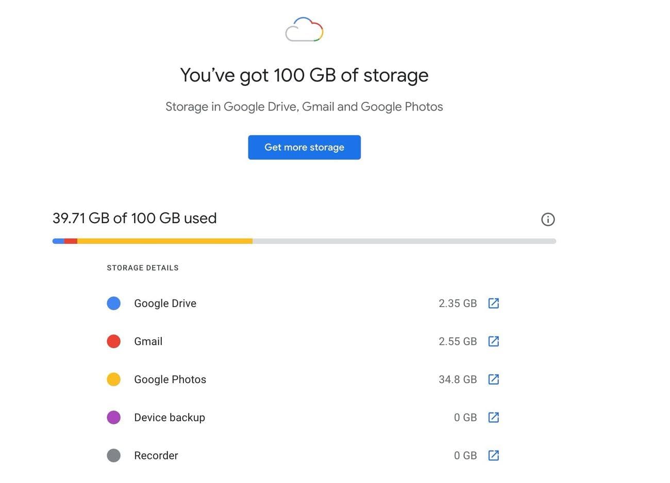The height and width of the screenshot is (483, 670).
Task: Click the 39.71 GB of 100 GB used text
Action: pos(134,218)
